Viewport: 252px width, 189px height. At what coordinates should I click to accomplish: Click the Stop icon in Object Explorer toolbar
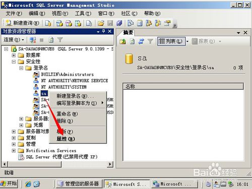(41, 40)
